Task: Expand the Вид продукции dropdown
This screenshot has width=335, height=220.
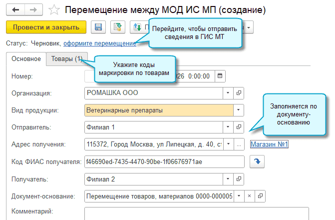Action: (x=239, y=110)
